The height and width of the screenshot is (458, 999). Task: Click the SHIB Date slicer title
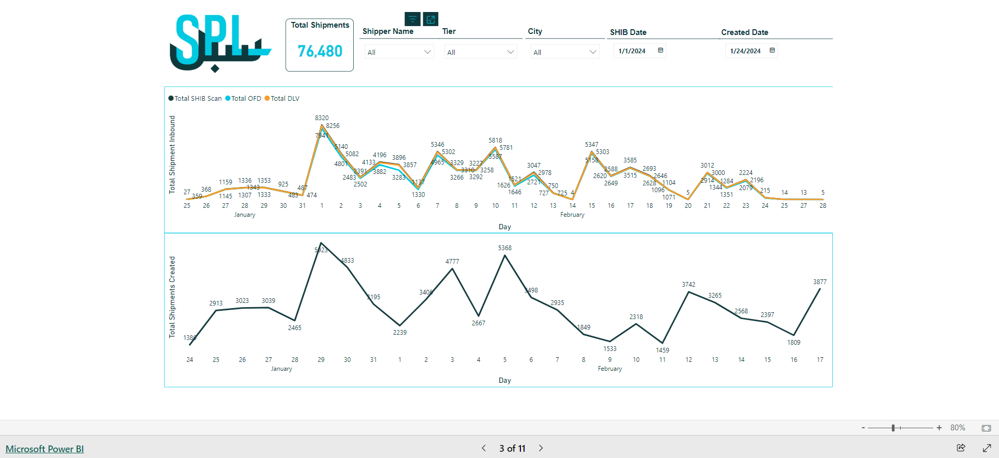pyautogui.click(x=628, y=32)
